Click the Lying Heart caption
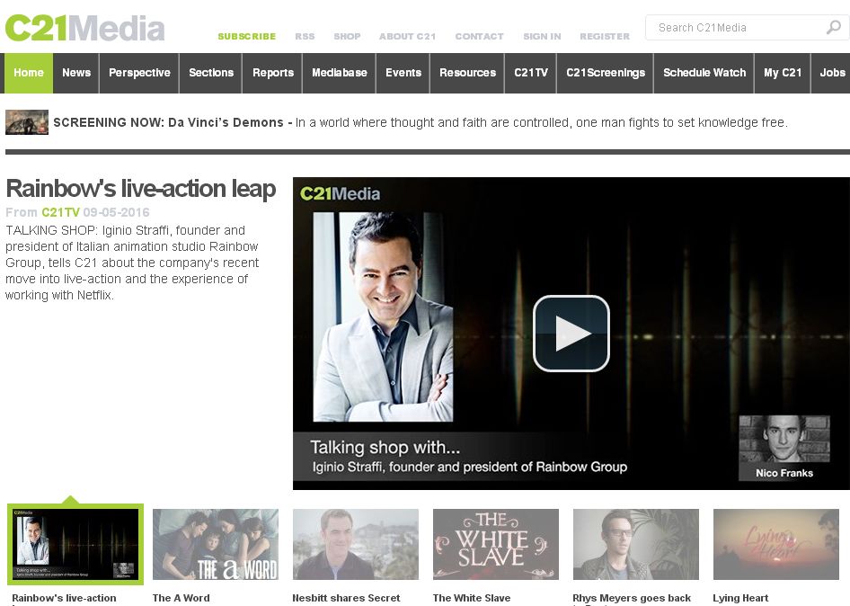850x606 pixels. click(740, 598)
